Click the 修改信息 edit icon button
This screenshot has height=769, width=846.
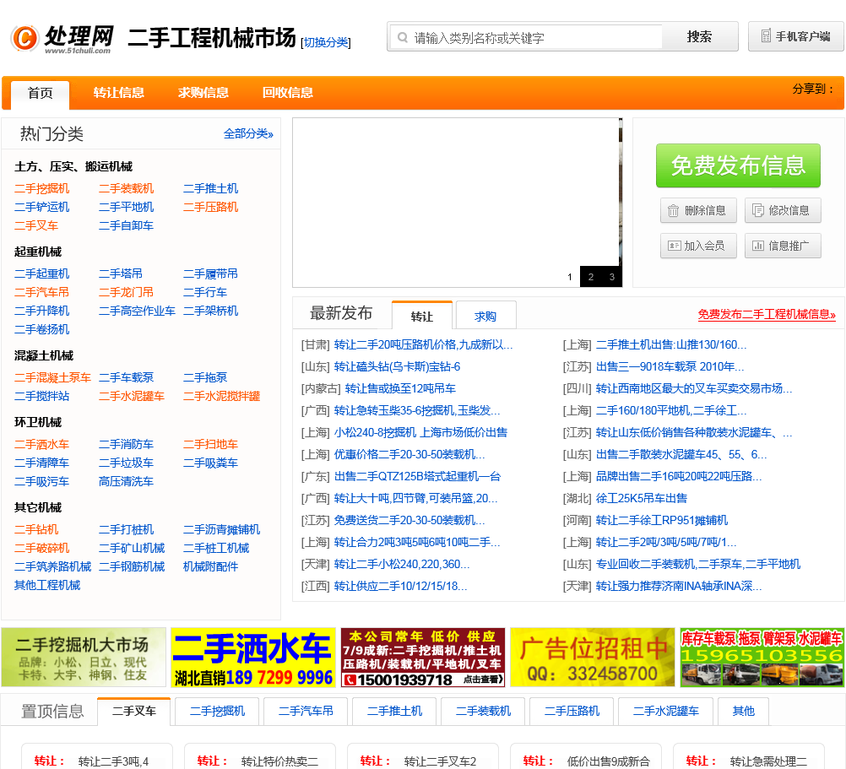click(783, 210)
